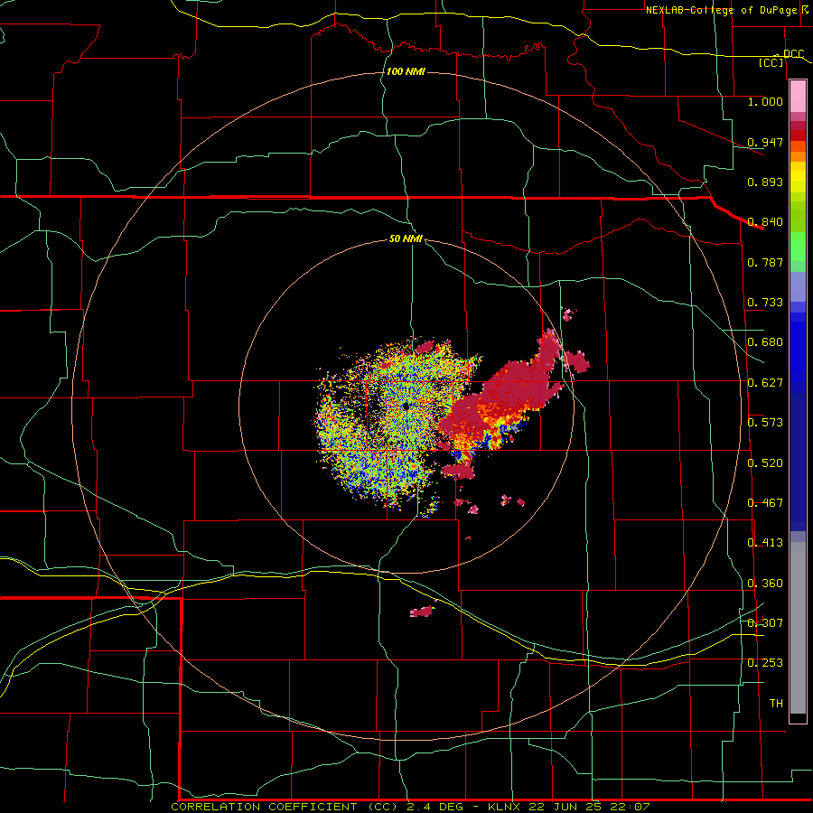813x813 pixels.
Task: Click the 0.307 legend value
Action: click(x=765, y=622)
